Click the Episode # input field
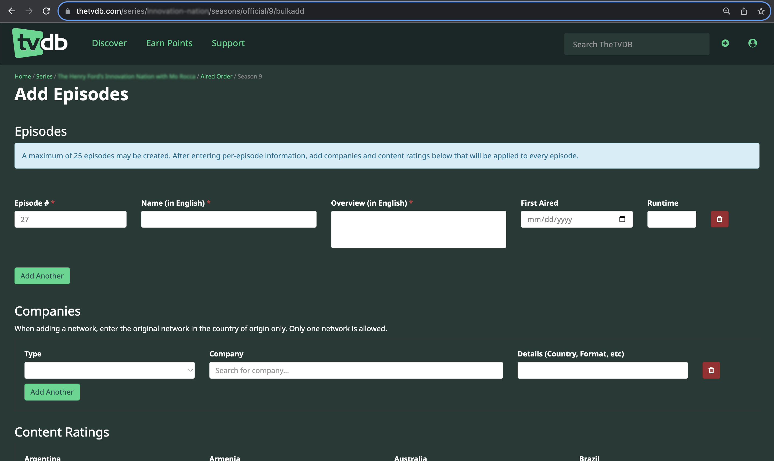Viewport: 774px width, 461px height. pyautogui.click(x=70, y=219)
